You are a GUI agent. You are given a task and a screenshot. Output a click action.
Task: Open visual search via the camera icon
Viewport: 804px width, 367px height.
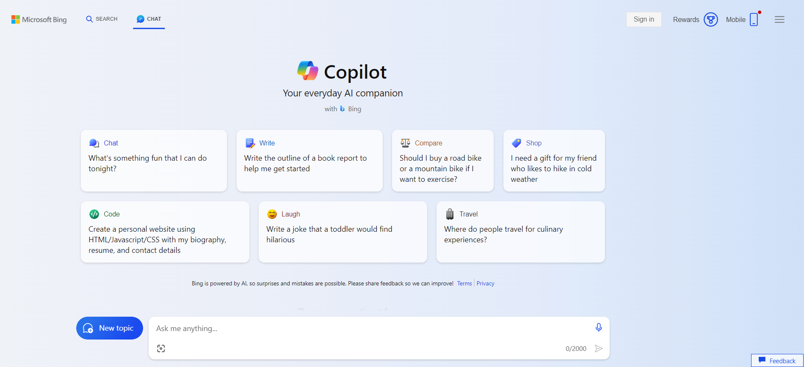coord(161,348)
